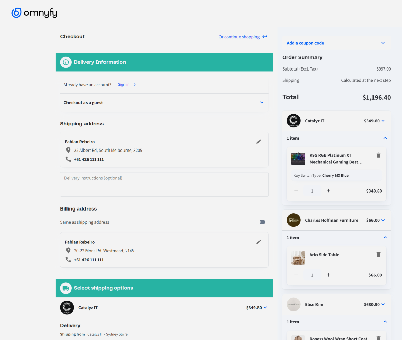The width and height of the screenshot is (402, 340).
Task: Edit the shipping address with pencil icon
Action: pyautogui.click(x=259, y=142)
